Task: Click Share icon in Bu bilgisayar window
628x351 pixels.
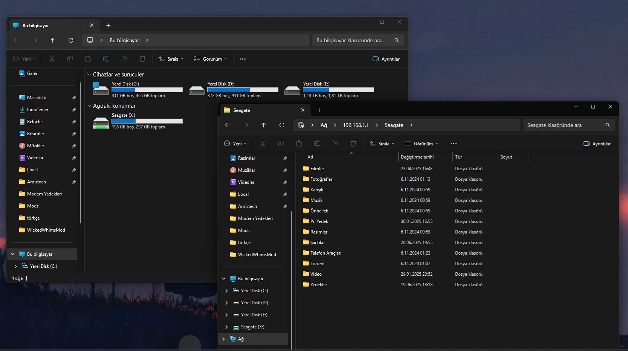Action: point(124,59)
